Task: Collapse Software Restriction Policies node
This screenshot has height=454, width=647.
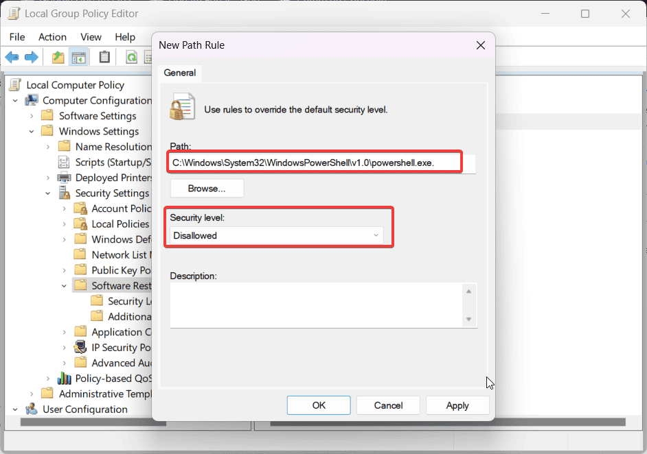Action: pos(65,286)
